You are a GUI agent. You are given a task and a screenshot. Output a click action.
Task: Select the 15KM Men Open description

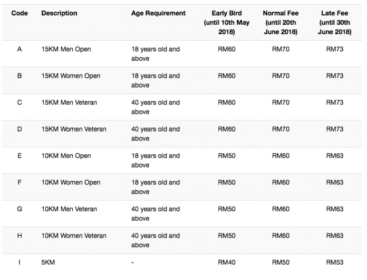pyautogui.click(x=66, y=49)
